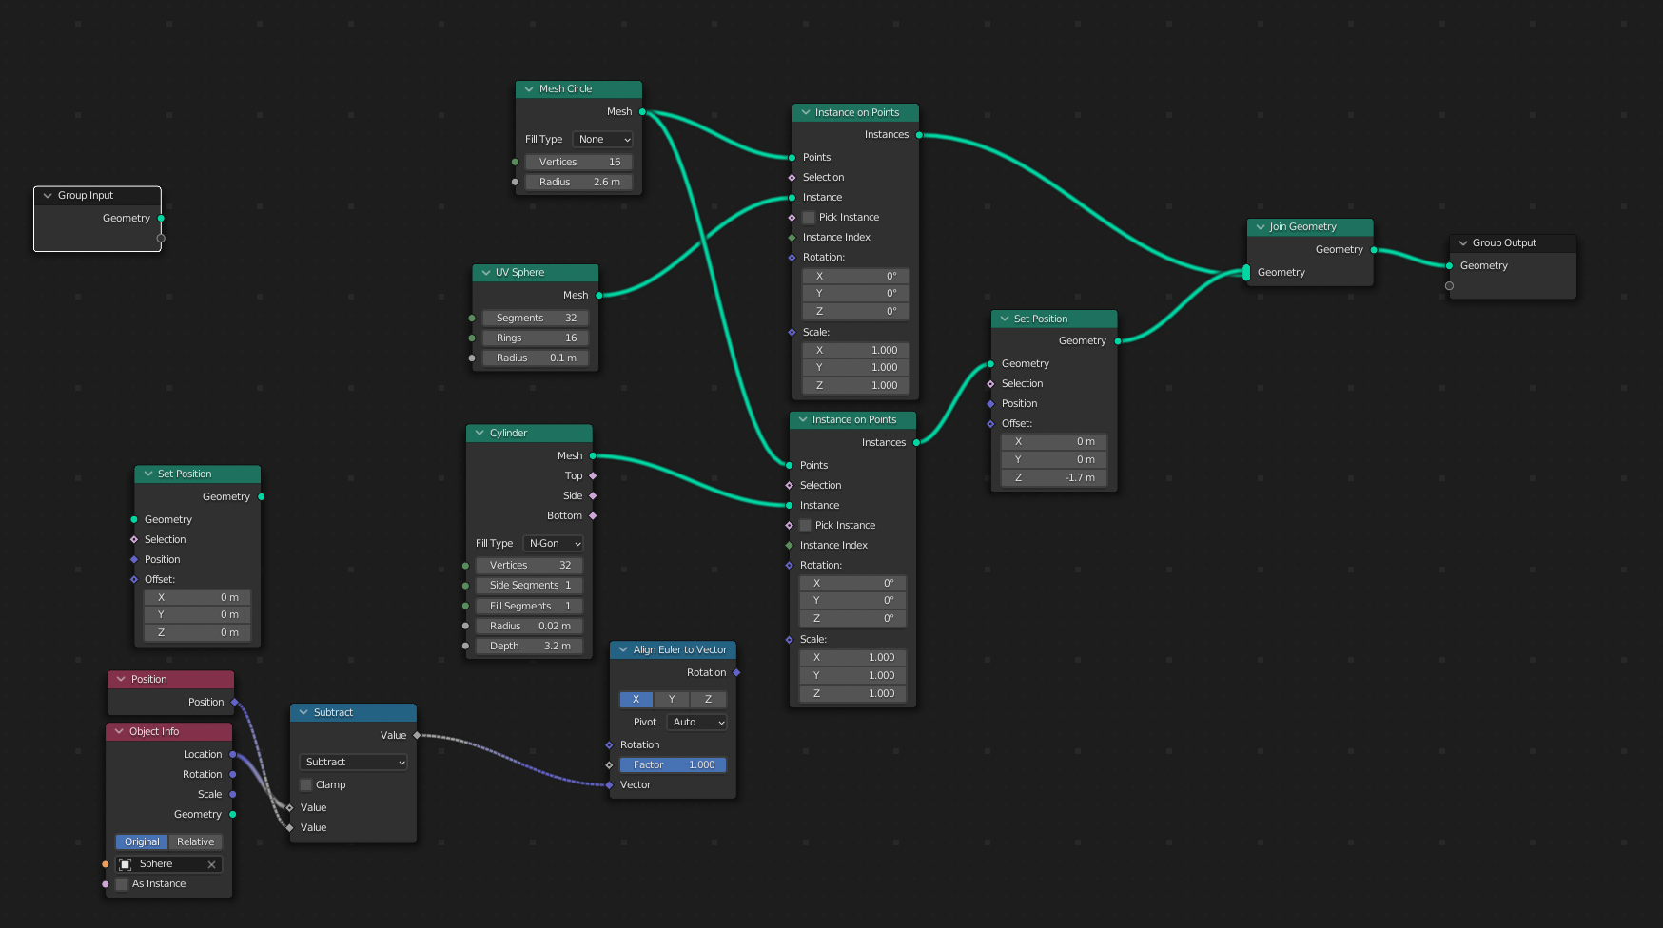The width and height of the screenshot is (1663, 928).
Task: Collapse the Mesh Circle node
Action: click(529, 89)
